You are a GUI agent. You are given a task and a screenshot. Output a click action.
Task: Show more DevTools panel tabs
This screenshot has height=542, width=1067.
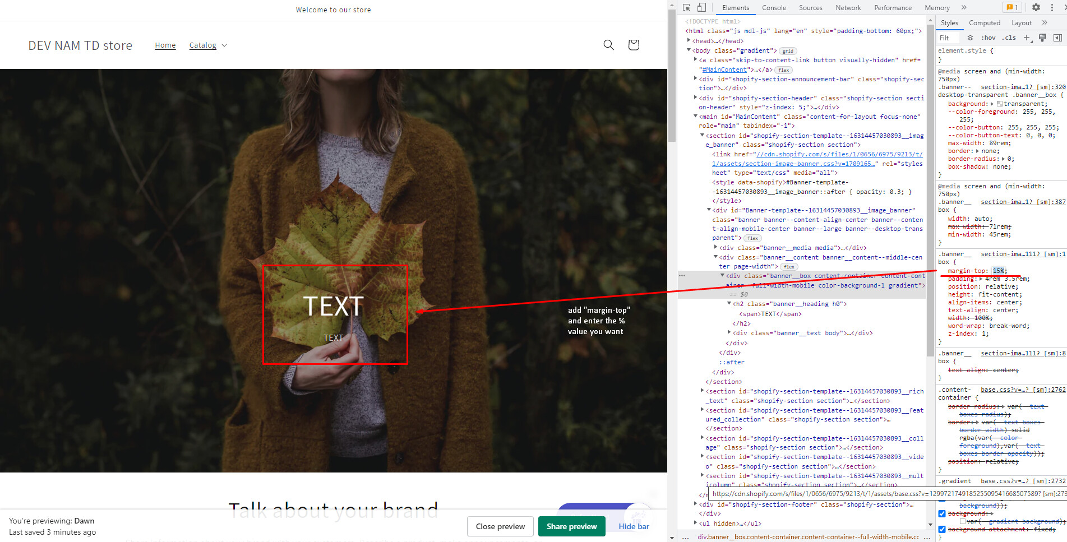(x=964, y=7)
